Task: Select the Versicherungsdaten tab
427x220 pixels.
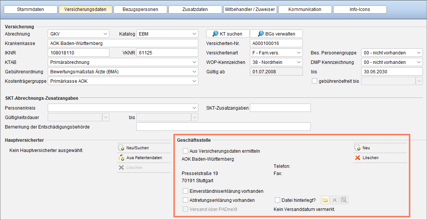Action: (85, 9)
